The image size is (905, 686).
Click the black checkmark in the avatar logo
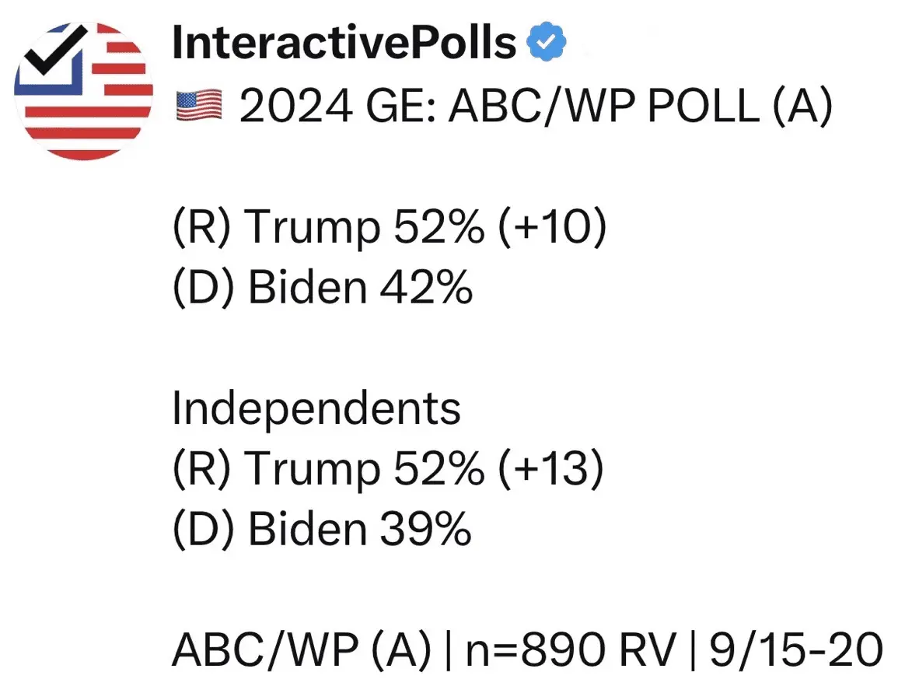(52, 54)
